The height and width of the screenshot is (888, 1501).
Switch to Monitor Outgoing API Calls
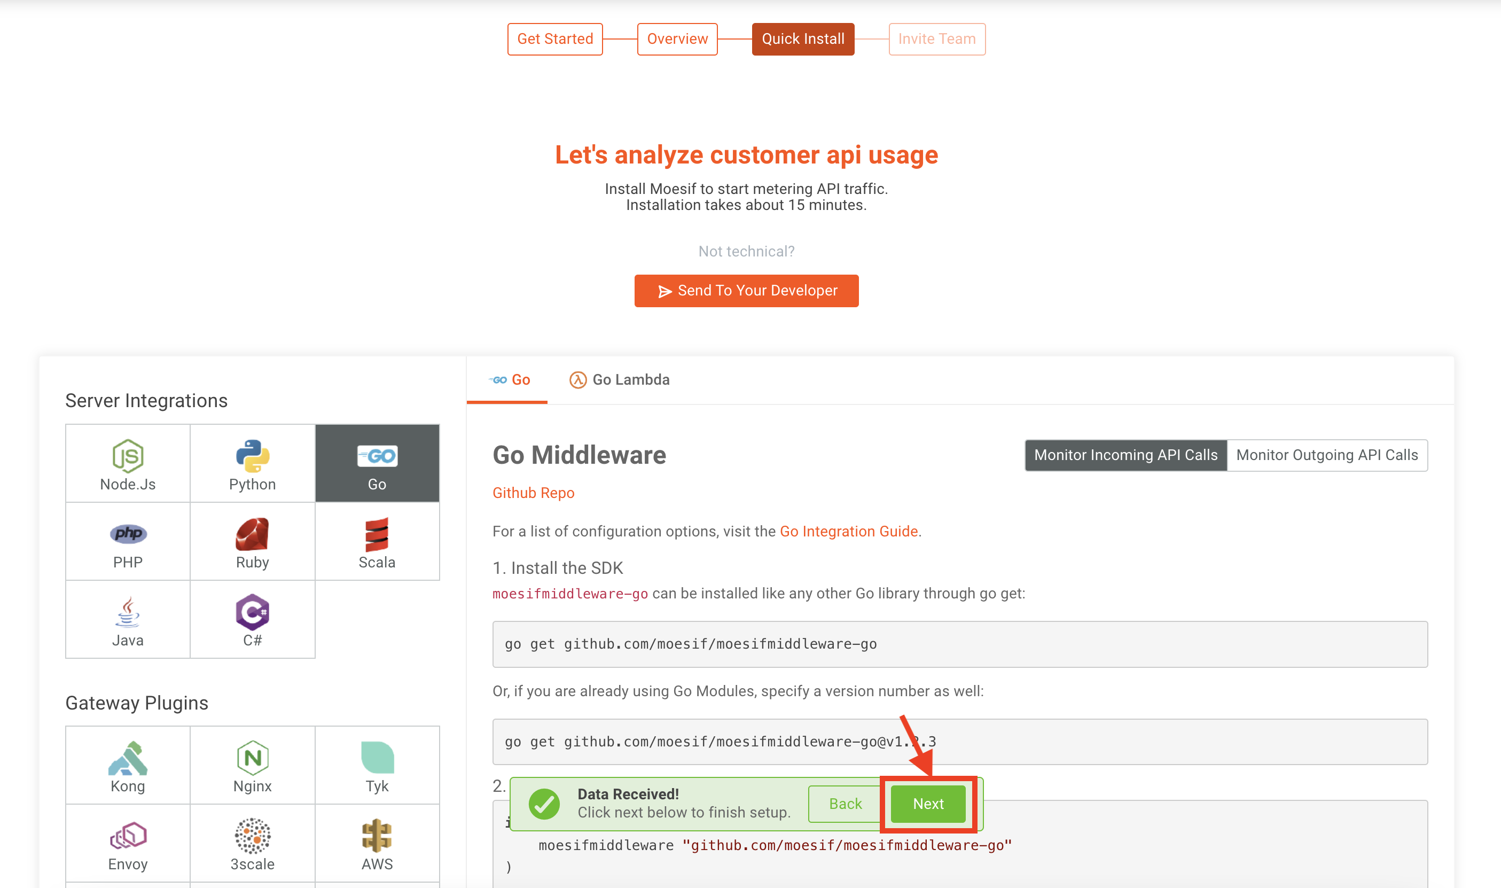tap(1326, 455)
